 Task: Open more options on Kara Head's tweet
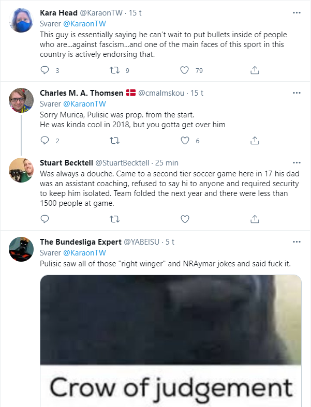tap(297, 12)
